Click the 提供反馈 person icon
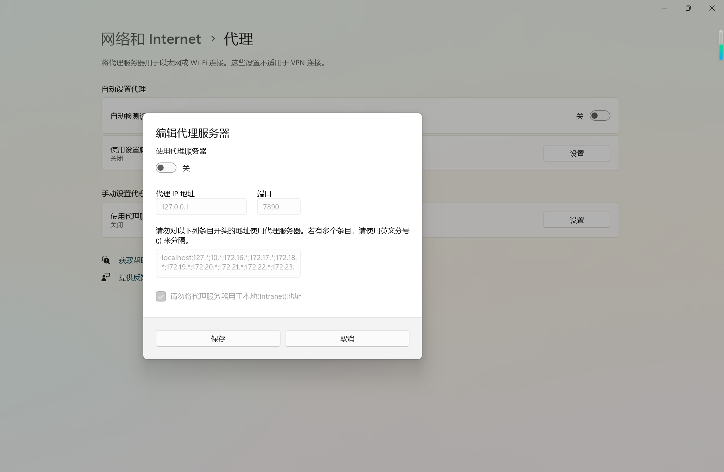Screen dimensions: 724x472 106,277
